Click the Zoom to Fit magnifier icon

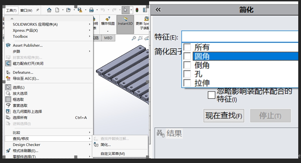point(134,38)
